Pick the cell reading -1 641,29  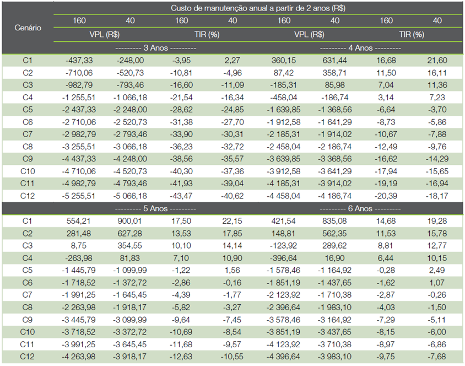pos(334,122)
